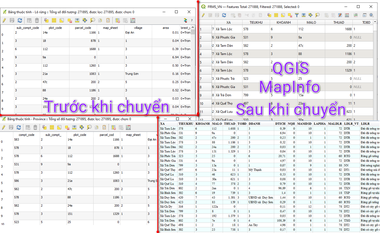Paste features from clipboard in the Lô rừng window

pyautogui.click(x=108, y=20)
